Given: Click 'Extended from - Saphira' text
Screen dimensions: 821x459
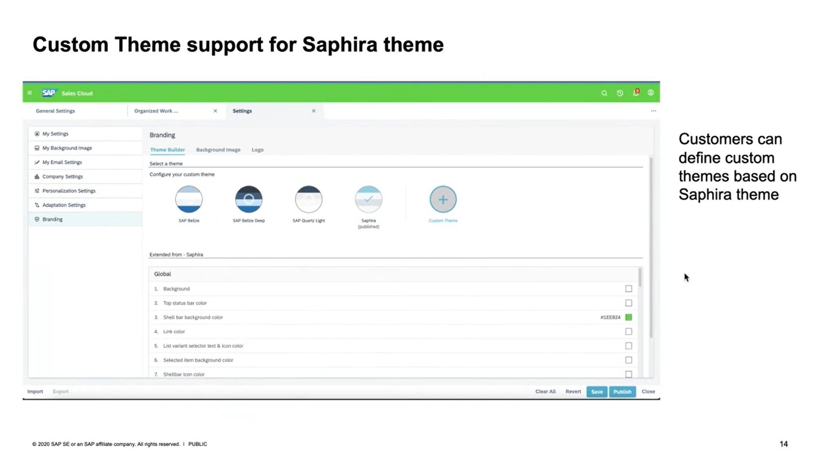Looking at the screenshot, I should pyautogui.click(x=176, y=255).
